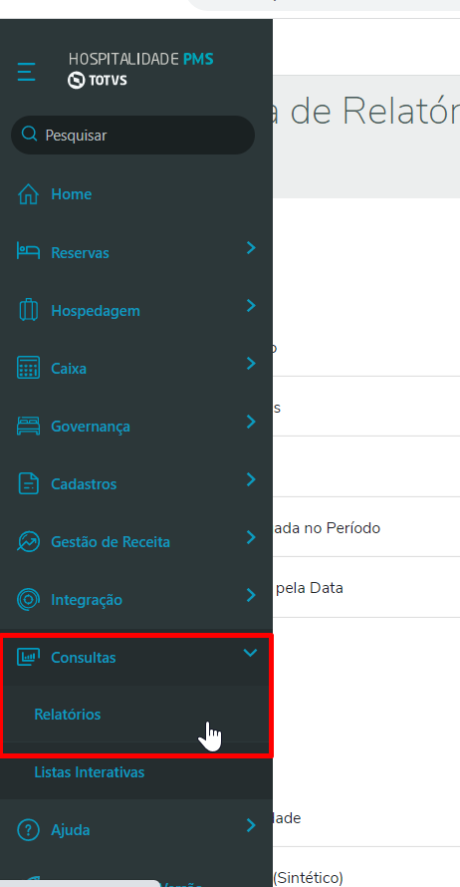
Task: Click the Reservas bed icon
Action: pyautogui.click(x=28, y=252)
